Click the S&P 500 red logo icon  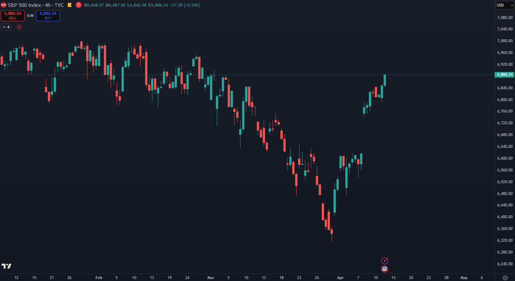tap(4, 5)
